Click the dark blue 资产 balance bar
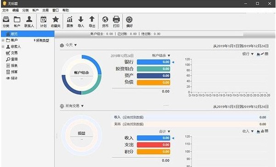This screenshot has height=167, width=276. click(153, 76)
